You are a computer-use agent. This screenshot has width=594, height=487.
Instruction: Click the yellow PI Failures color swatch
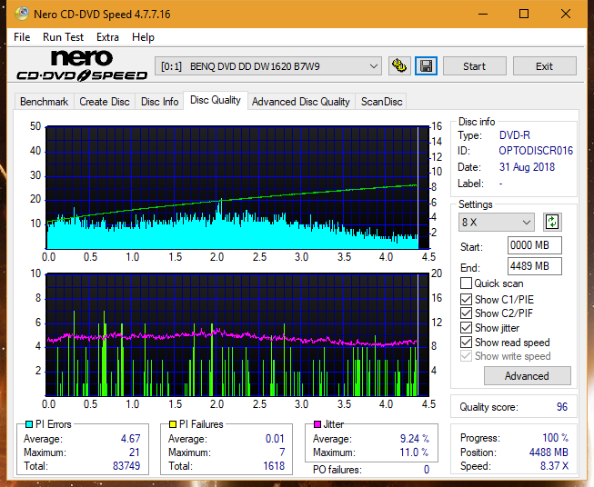click(172, 424)
